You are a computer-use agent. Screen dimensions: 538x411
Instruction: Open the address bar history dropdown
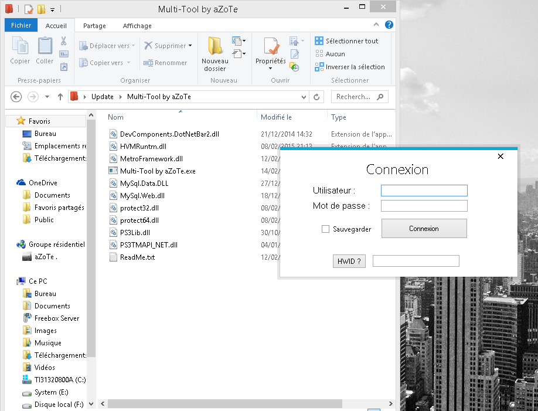304,97
